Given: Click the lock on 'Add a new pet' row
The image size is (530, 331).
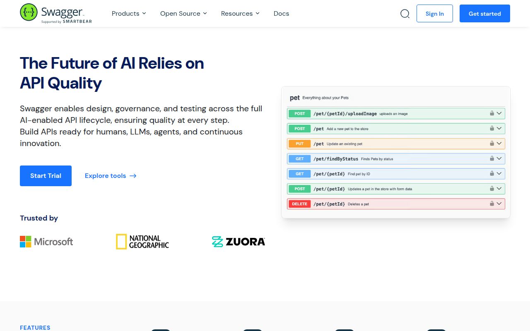Looking at the screenshot, I should (492, 128).
